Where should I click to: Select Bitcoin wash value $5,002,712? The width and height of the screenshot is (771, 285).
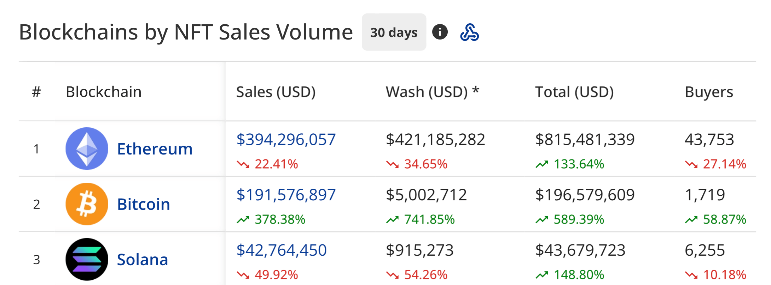[426, 195]
